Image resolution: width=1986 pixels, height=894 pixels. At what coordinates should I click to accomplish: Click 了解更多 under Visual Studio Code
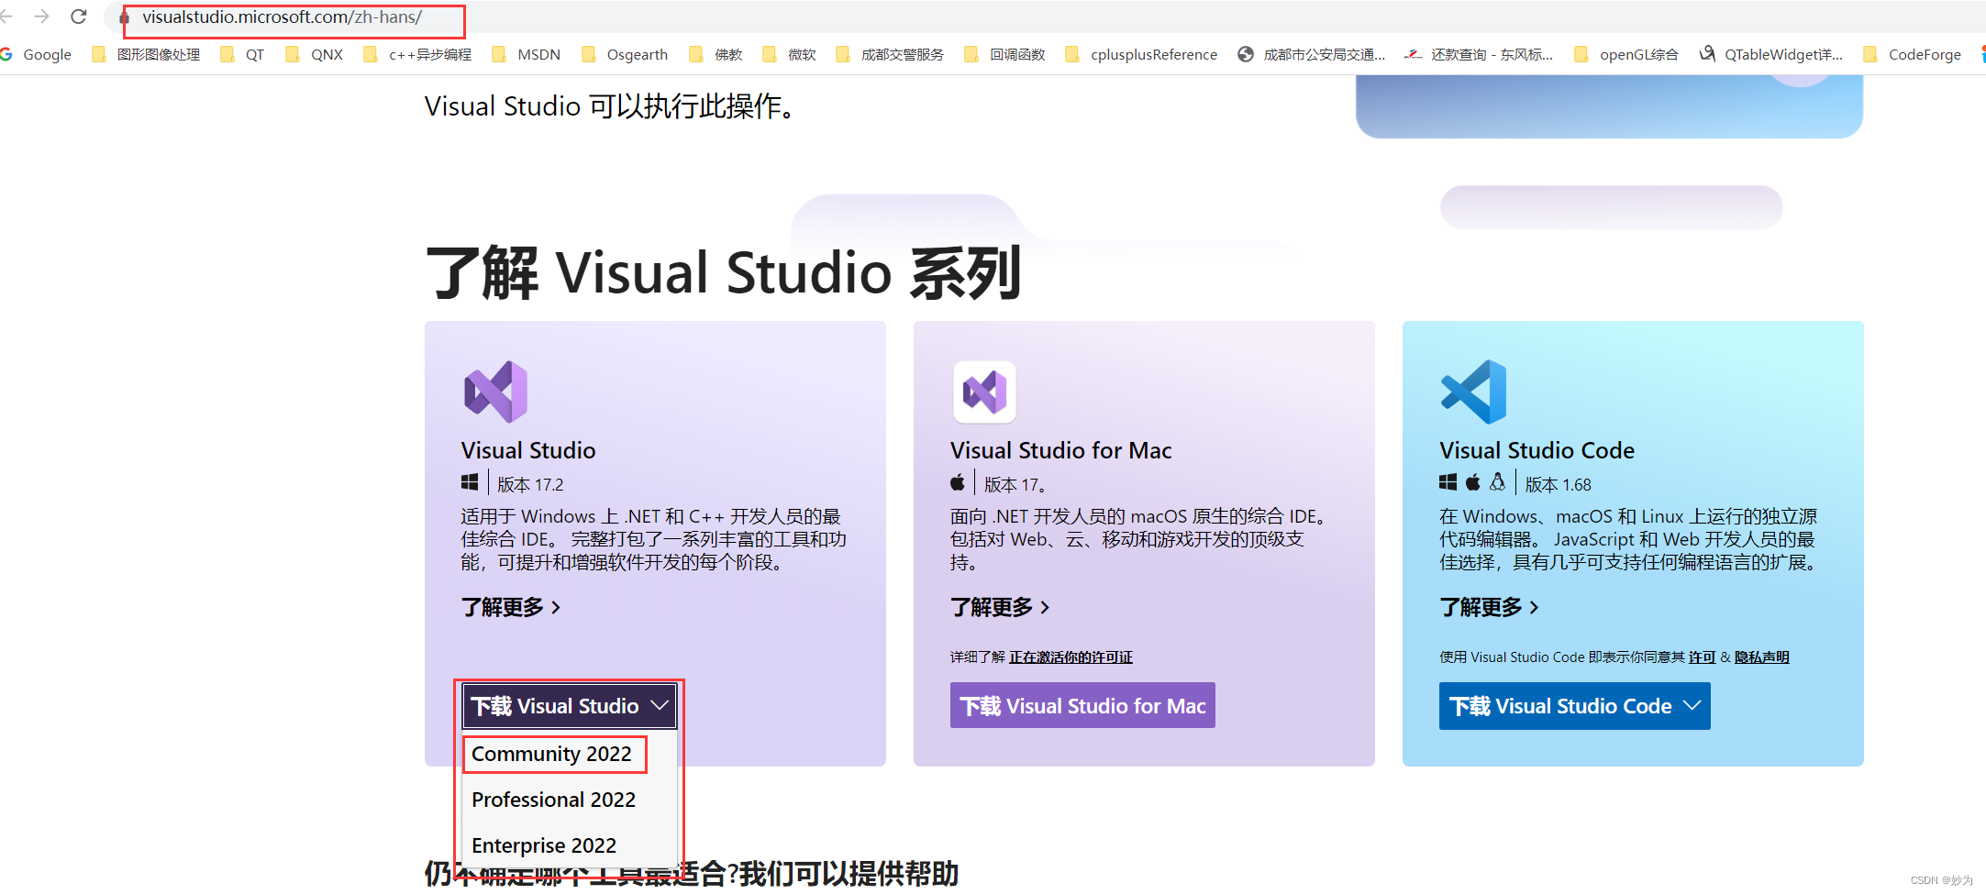[1489, 607]
